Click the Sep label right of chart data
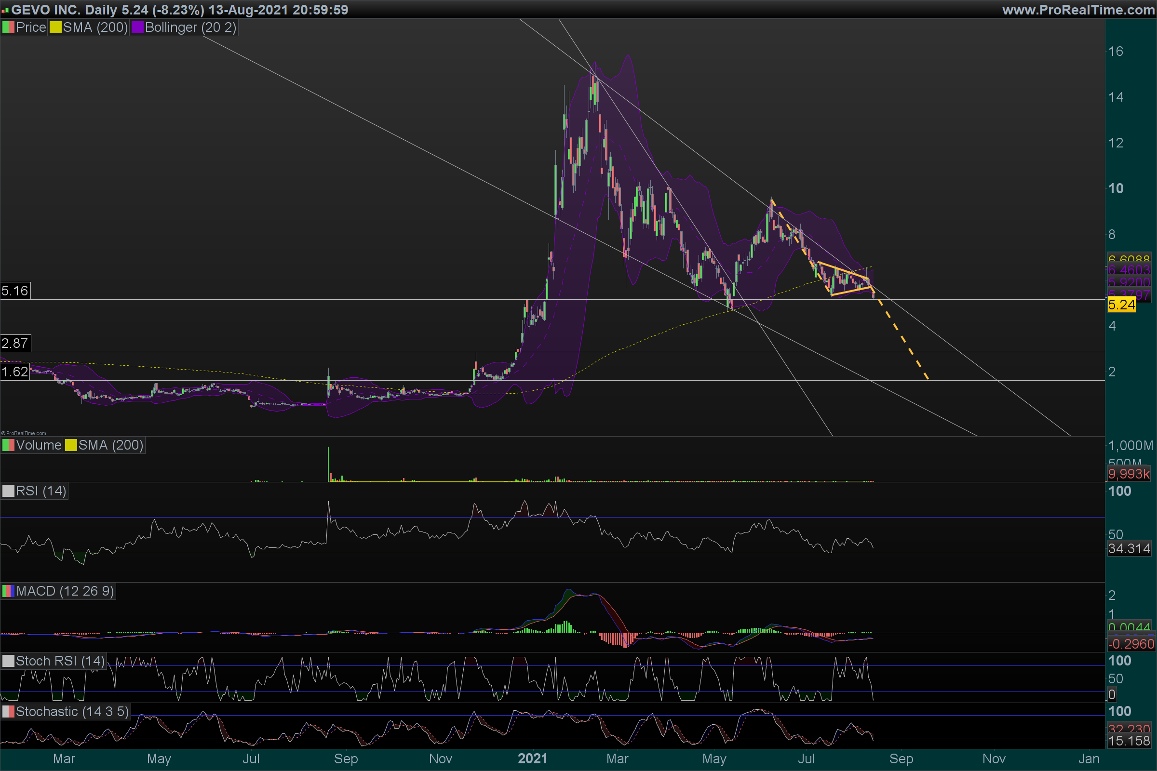This screenshot has height=771, width=1157. click(901, 758)
